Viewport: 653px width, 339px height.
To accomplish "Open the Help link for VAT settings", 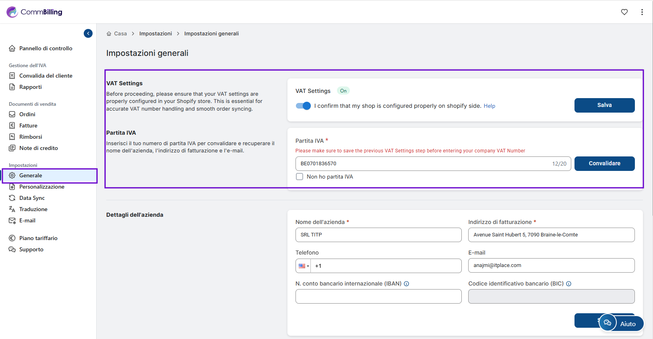I will tap(489, 106).
